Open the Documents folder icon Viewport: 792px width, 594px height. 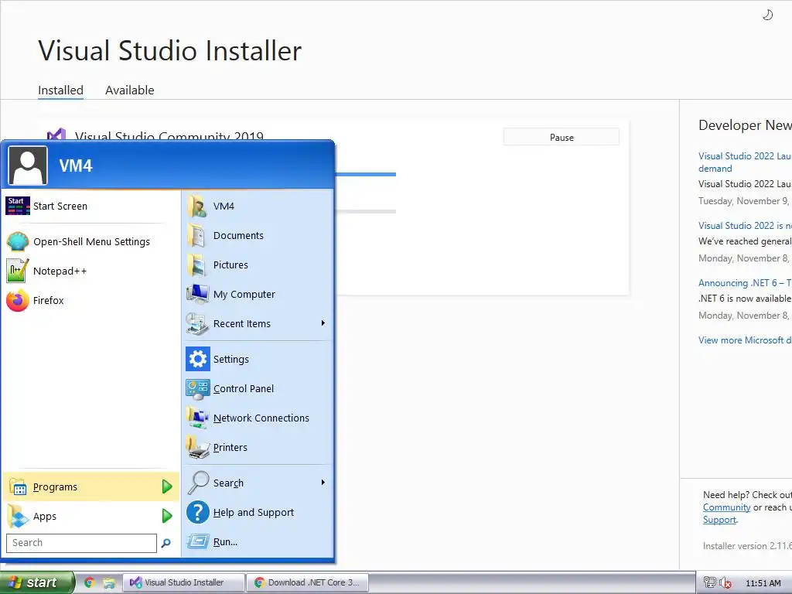[196, 235]
